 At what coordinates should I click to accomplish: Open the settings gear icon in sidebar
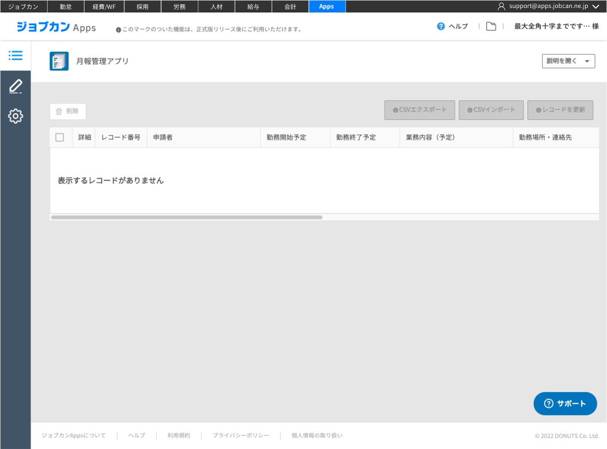pyautogui.click(x=15, y=116)
